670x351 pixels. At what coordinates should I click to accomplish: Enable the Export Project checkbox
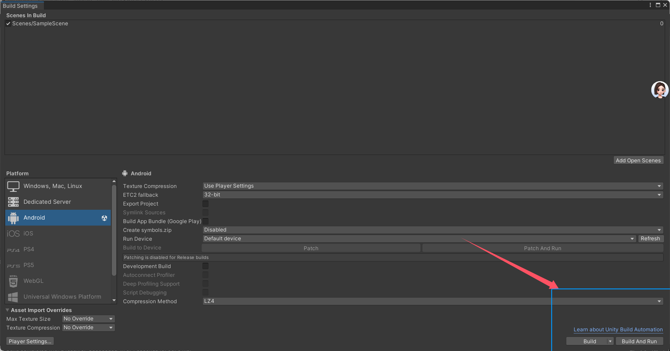tap(206, 204)
